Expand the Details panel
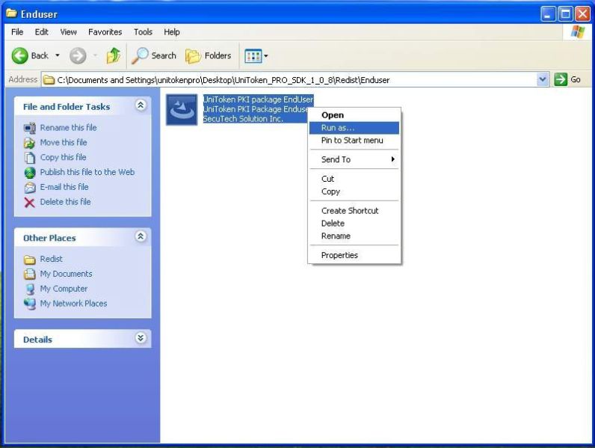The height and width of the screenshot is (448, 595). 141,338
